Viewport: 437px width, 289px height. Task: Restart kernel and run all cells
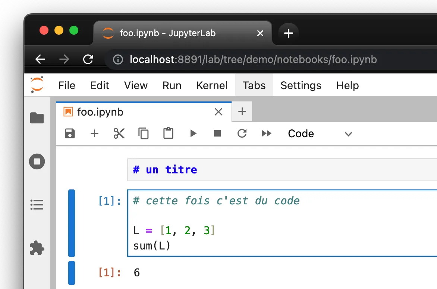tap(267, 133)
